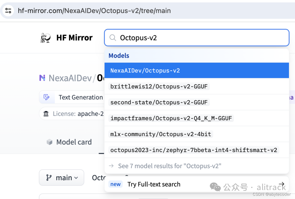The image size is (295, 199).
Task: Click the license building icon
Action: point(46,114)
